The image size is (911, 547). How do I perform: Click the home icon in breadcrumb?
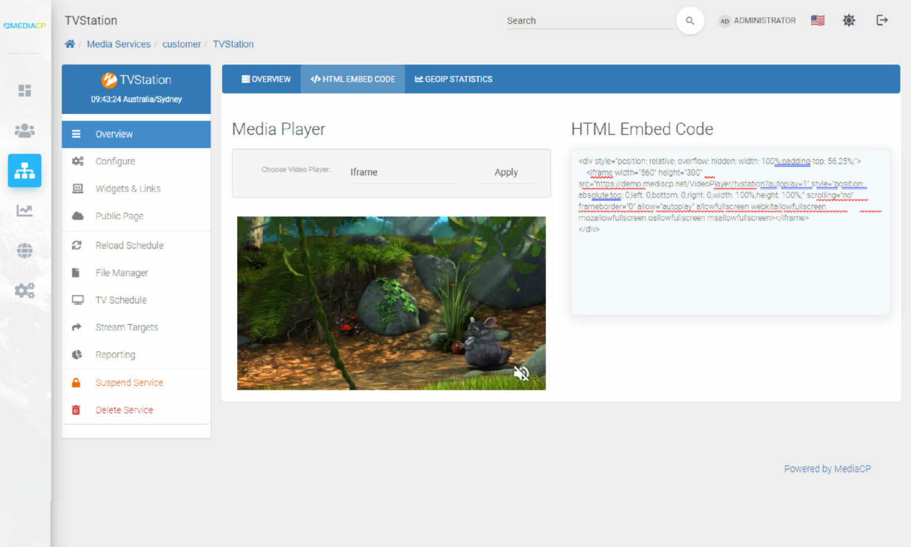click(x=70, y=44)
